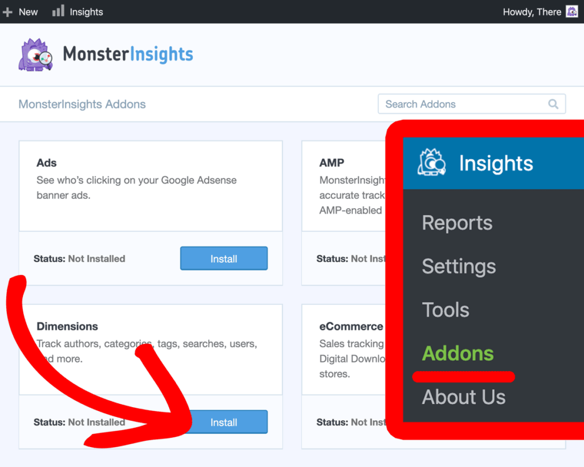Click the MonsterInsights Addons heading link

82,104
